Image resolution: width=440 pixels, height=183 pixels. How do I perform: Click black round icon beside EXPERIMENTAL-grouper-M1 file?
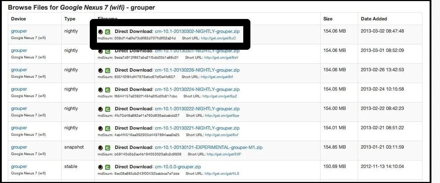pyautogui.click(x=101, y=148)
